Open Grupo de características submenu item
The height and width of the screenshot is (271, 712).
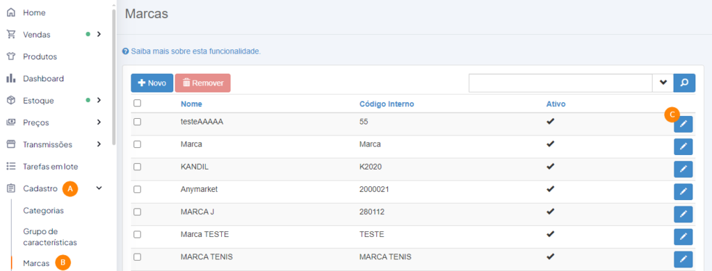pyautogui.click(x=50, y=237)
